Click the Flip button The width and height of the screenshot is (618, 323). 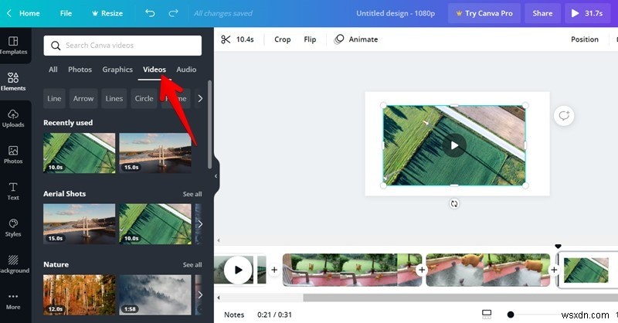(310, 39)
